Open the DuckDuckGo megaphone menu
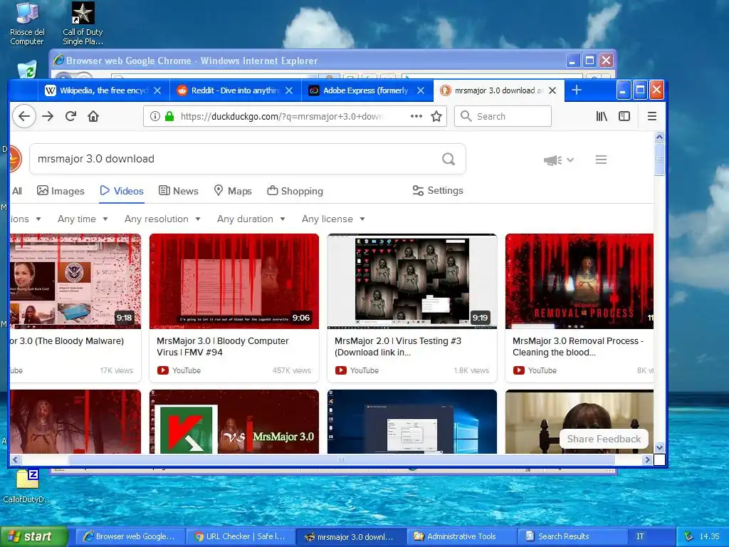 [558, 160]
